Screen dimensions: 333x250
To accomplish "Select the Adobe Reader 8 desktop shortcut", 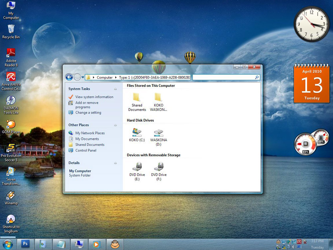I will (11, 58).
